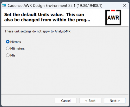The height and width of the screenshot is (107, 130).
Task: Proceed with the Next button
Action: pyautogui.click(x=115, y=101)
